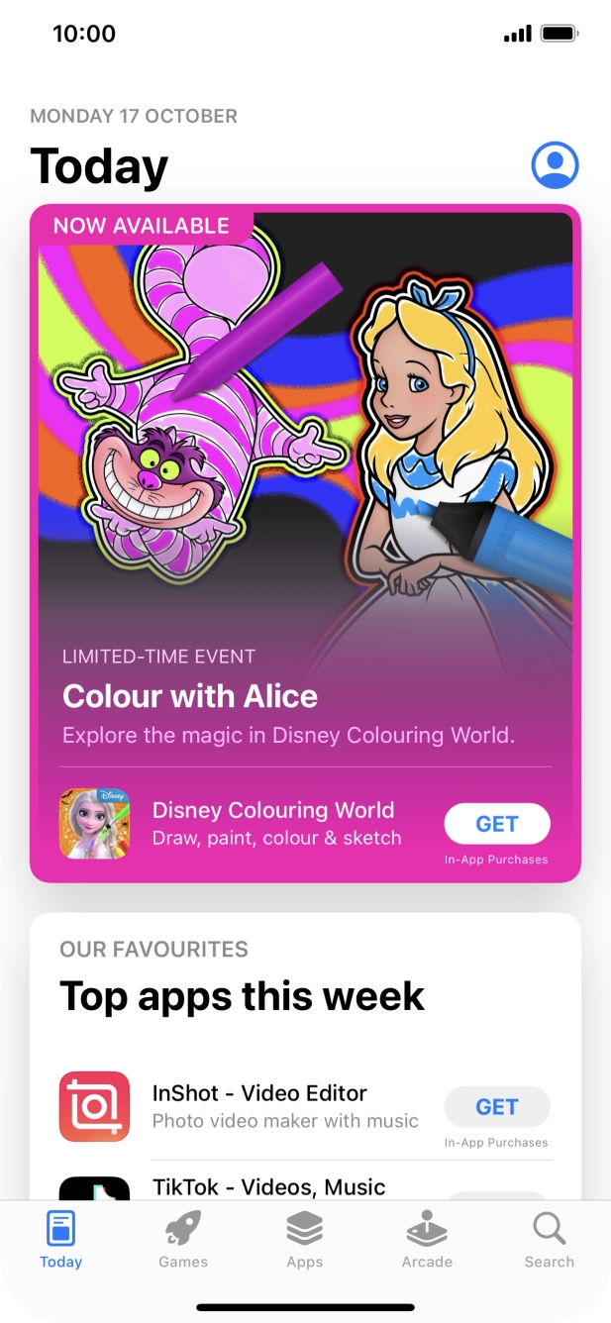611x1323 pixels.
Task: Tap the TikTok app icon
Action: [94, 1188]
